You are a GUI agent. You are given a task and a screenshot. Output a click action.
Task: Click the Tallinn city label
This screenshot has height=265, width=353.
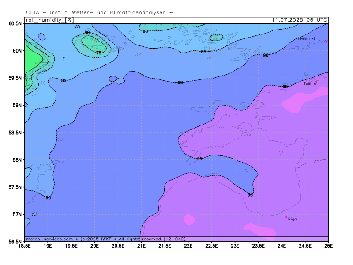click(310, 83)
